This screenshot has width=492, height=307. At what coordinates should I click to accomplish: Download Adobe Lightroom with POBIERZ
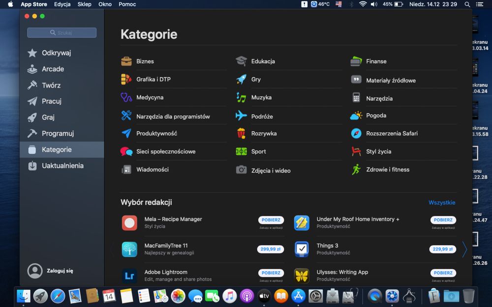[x=271, y=273]
